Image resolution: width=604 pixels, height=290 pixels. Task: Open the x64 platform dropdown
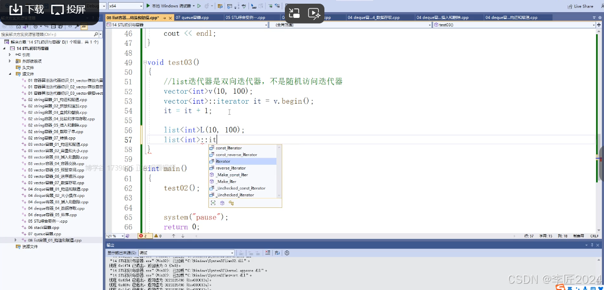pyautogui.click(x=126, y=6)
